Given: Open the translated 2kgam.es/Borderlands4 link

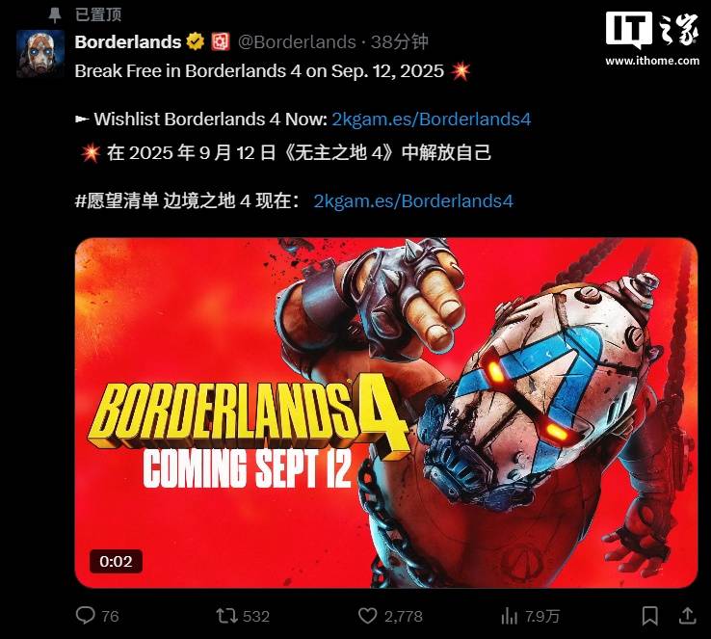Looking at the screenshot, I should tap(413, 200).
